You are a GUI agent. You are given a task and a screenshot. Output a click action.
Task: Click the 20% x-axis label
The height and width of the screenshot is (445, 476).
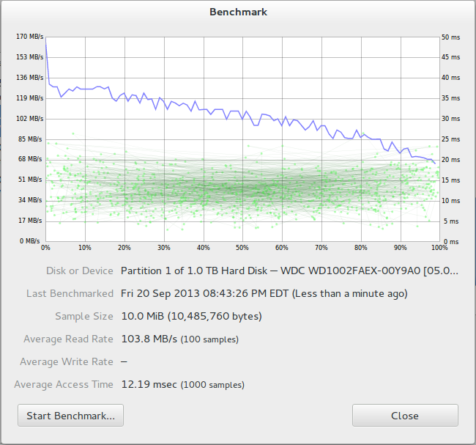(124, 247)
